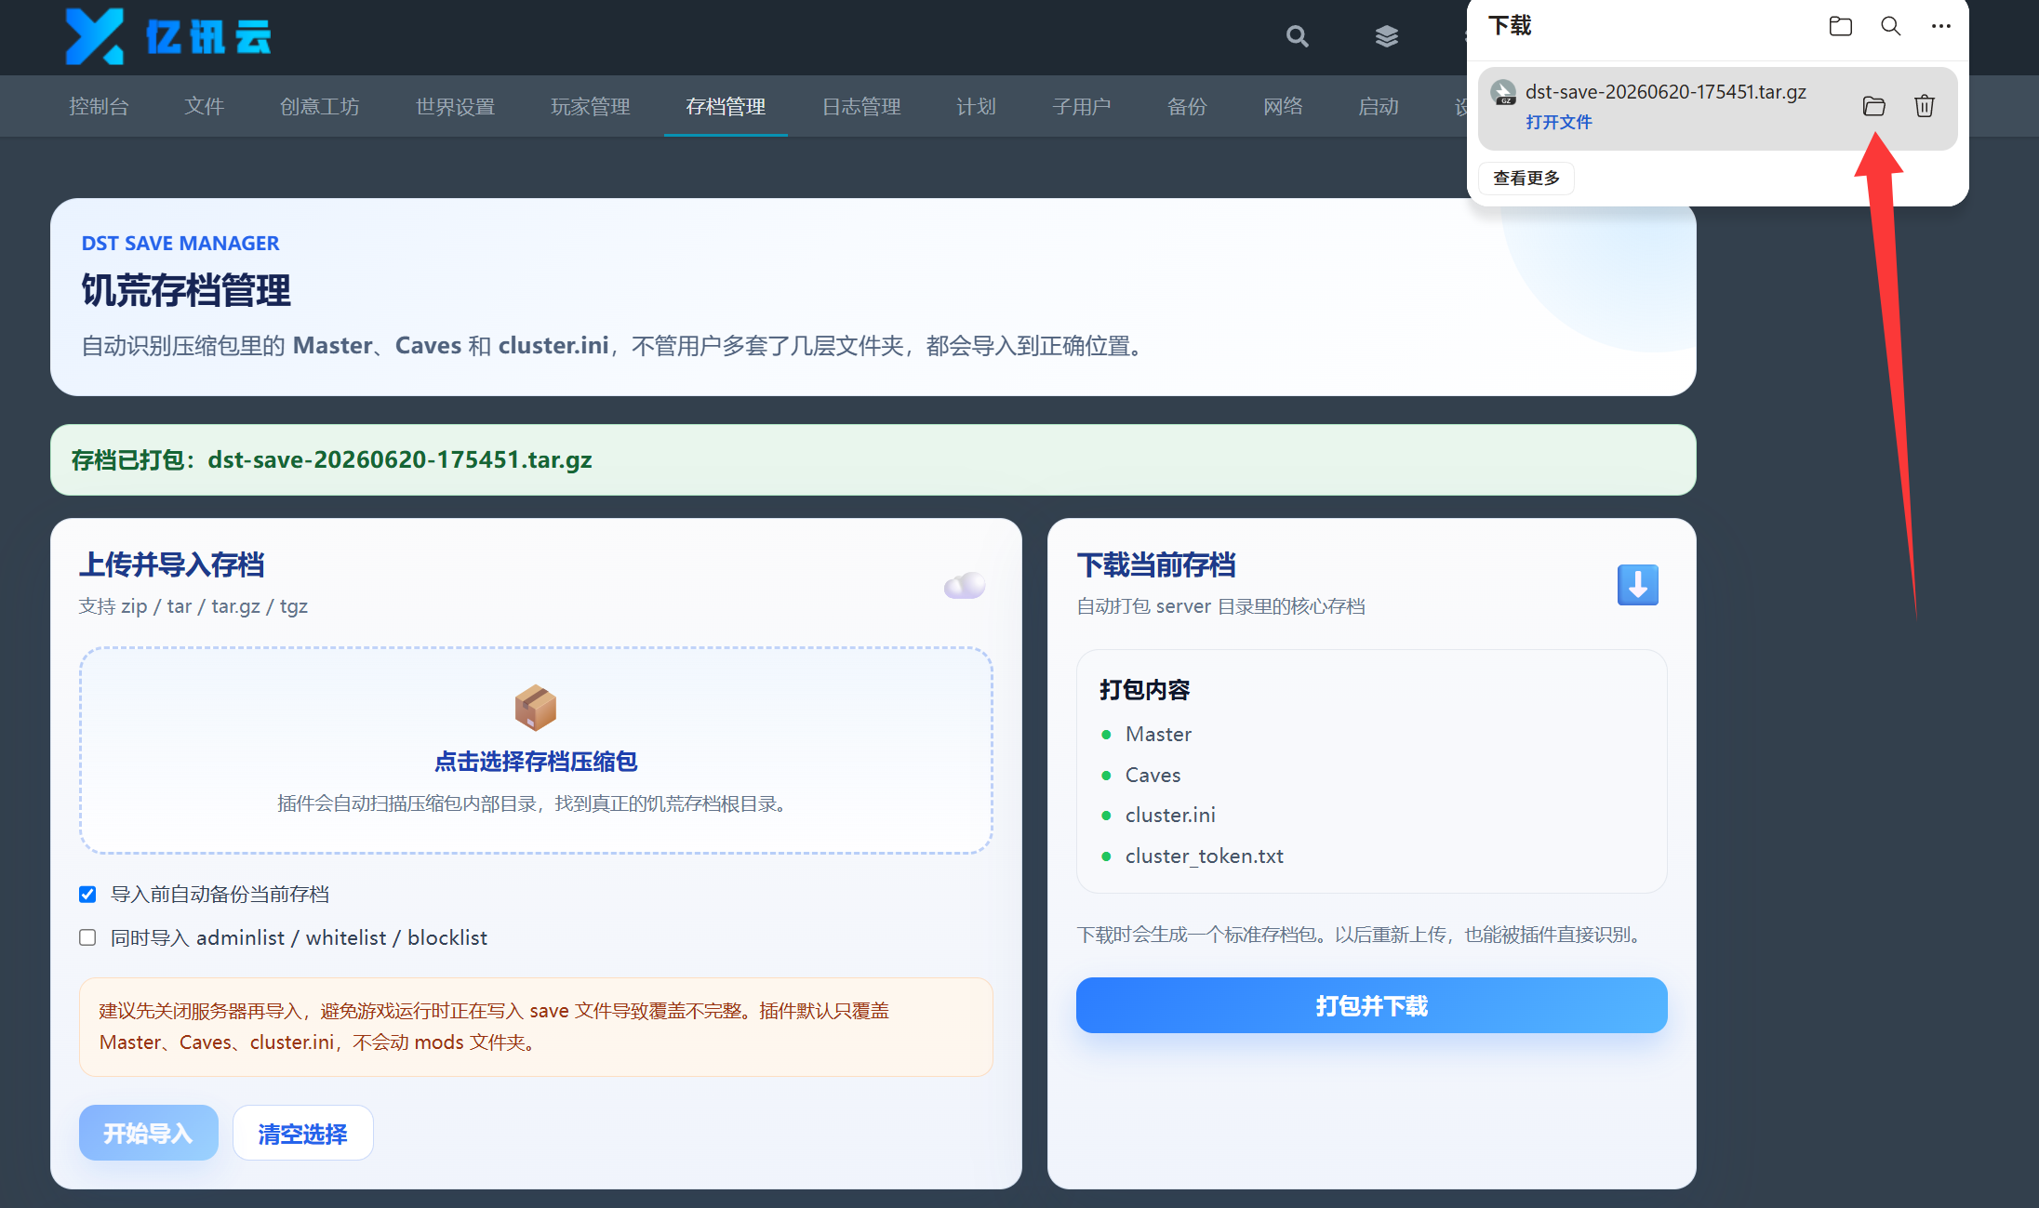The height and width of the screenshot is (1208, 2039).
Task: Go to the 控制台 tab
Action: 99,107
